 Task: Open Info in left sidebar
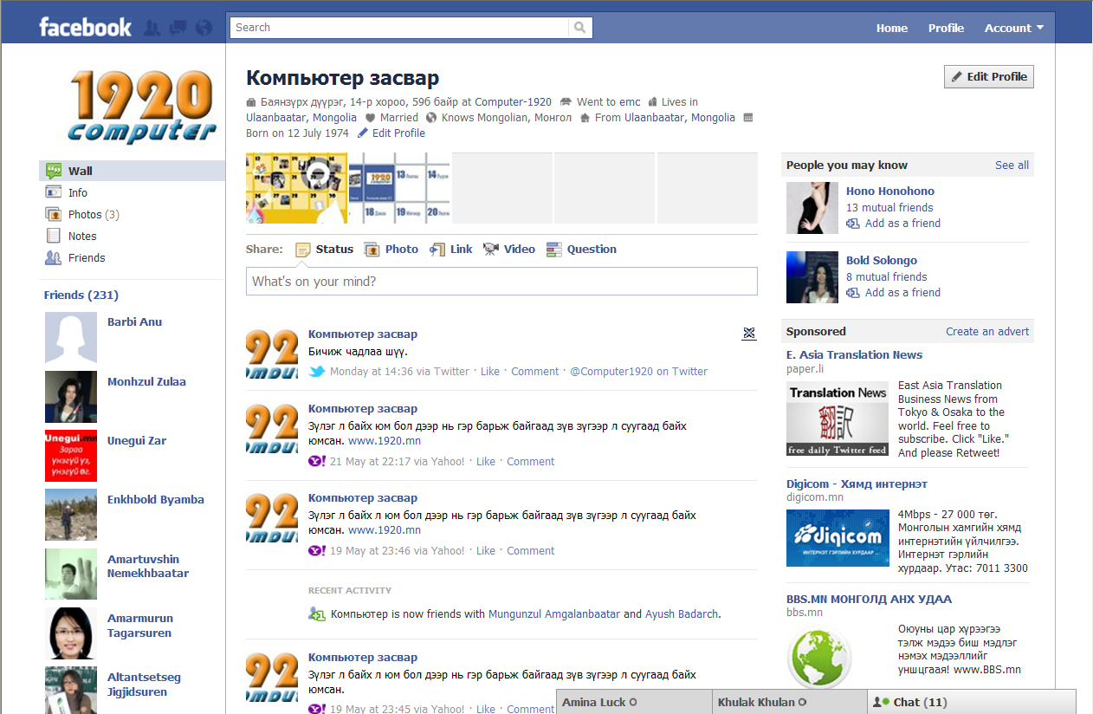132,192
